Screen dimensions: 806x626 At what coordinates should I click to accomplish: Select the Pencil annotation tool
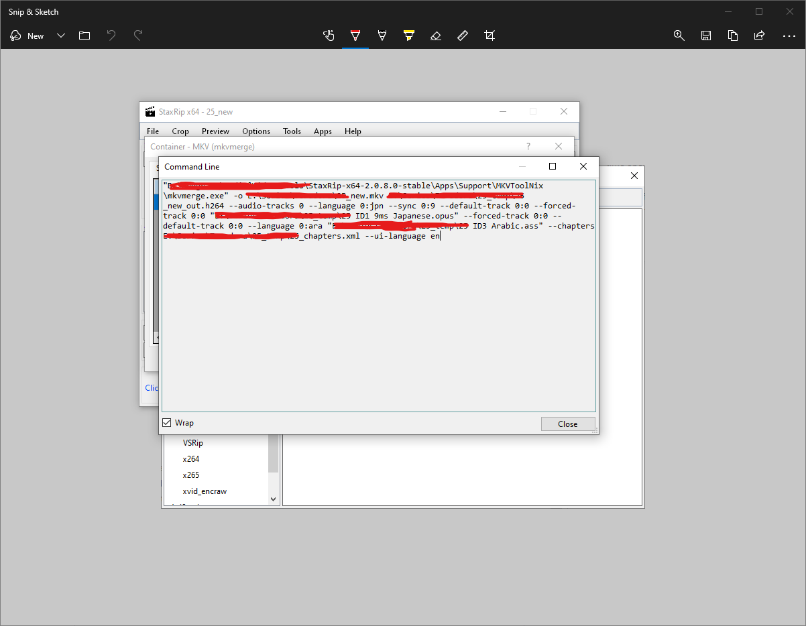(x=382, y=36)
